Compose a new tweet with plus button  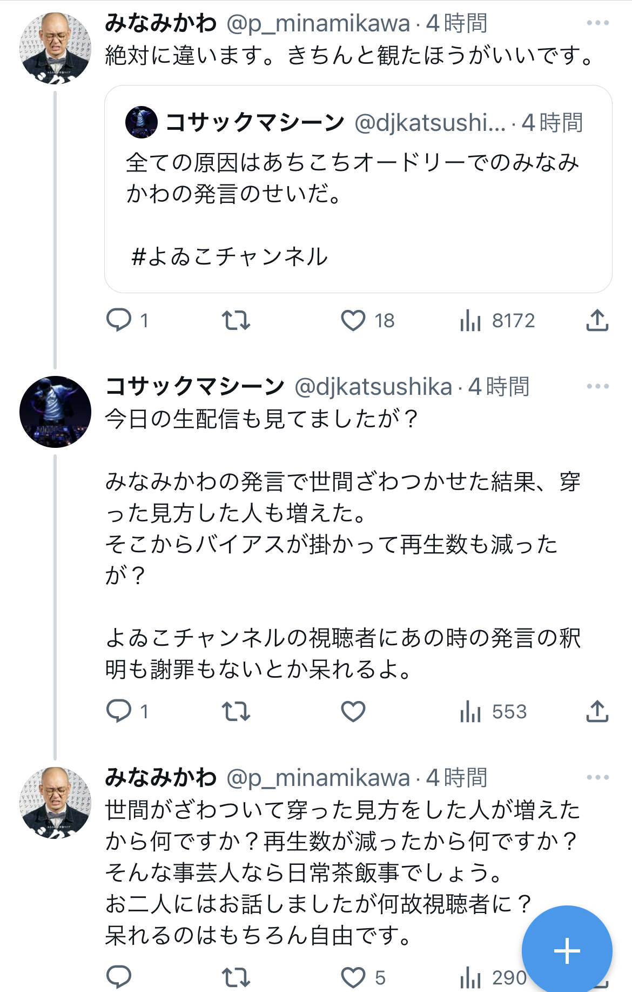point(567,950)
